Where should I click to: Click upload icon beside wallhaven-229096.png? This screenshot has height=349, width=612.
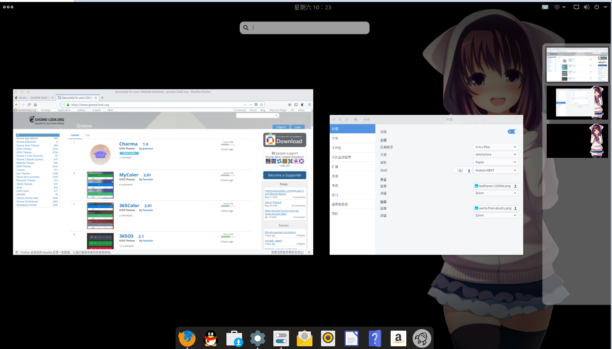515,186
